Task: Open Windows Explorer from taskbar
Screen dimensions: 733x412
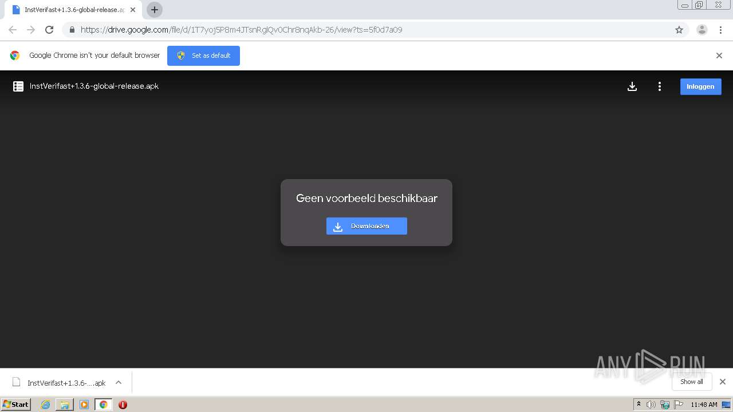Action: 65,405
